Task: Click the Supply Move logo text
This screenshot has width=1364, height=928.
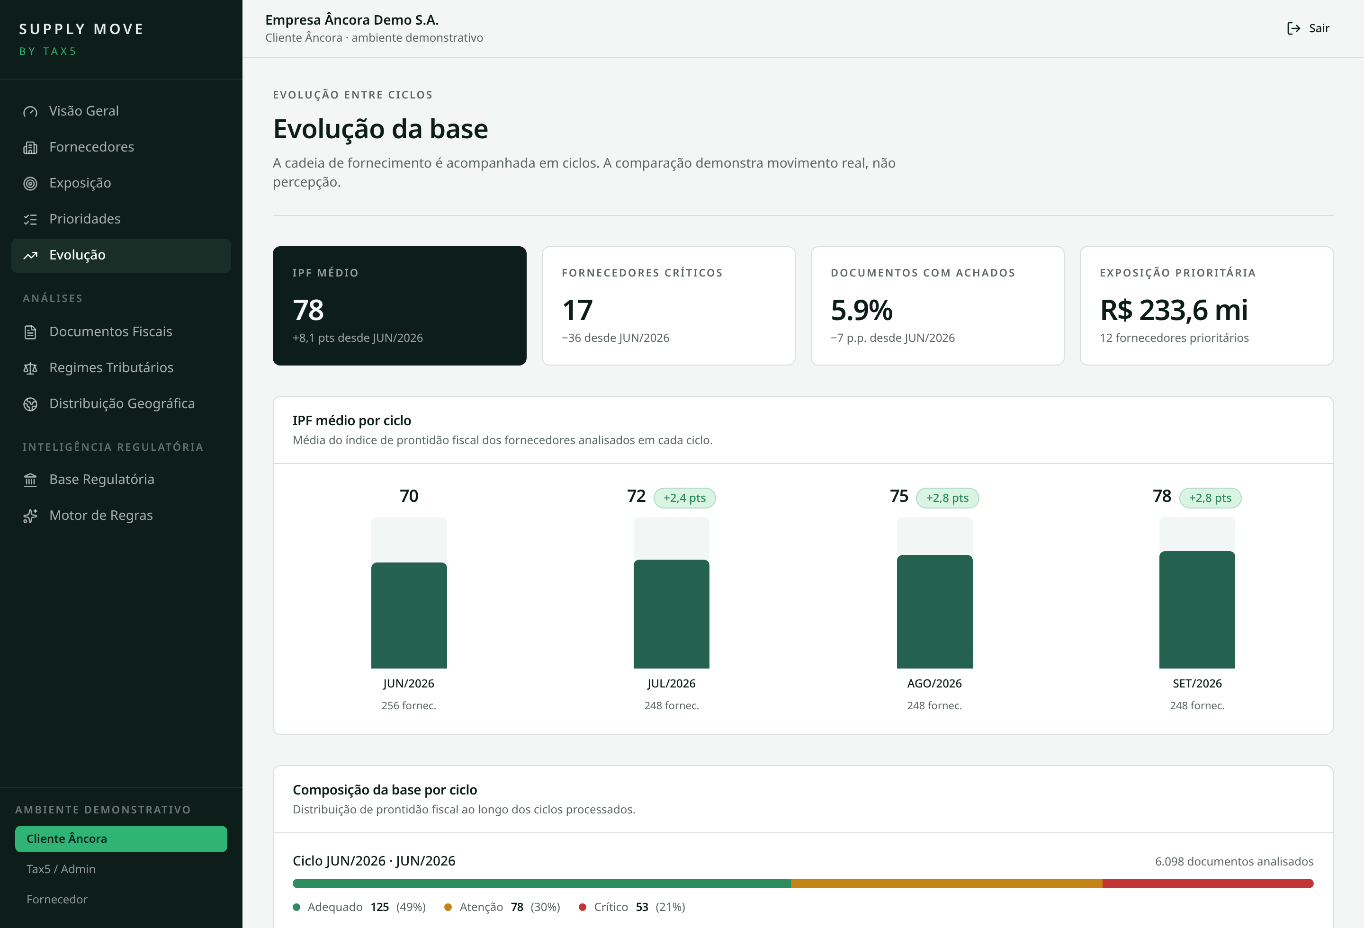Action: click(x=81, y=29)
